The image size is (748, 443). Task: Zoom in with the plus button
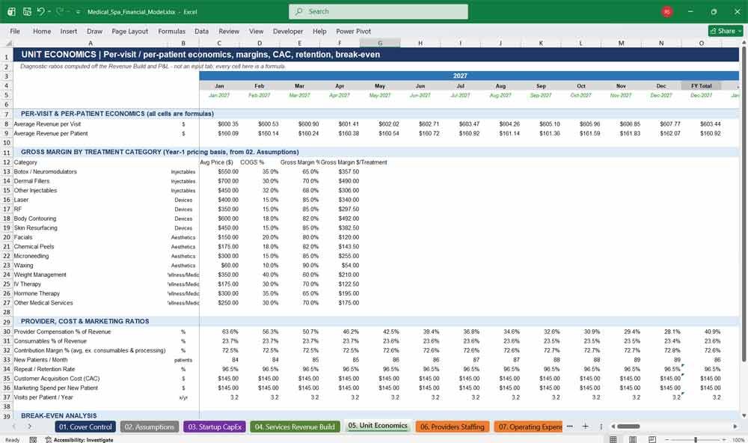point(724,439)
